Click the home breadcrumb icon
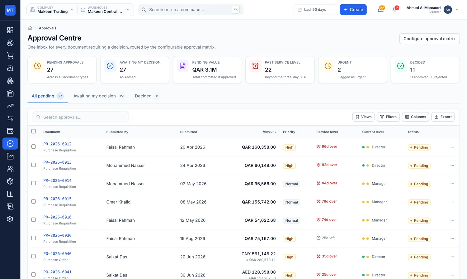The width and height of the screenshot is (467, 279). 30,28
